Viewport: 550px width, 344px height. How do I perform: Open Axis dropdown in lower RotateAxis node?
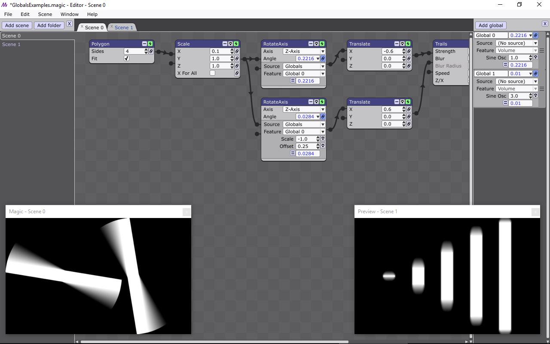tap(304, 109)
